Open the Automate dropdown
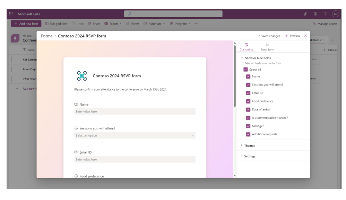 point(154,24)
